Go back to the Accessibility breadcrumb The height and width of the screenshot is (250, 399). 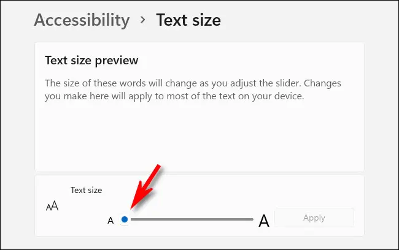coord(82,20)
